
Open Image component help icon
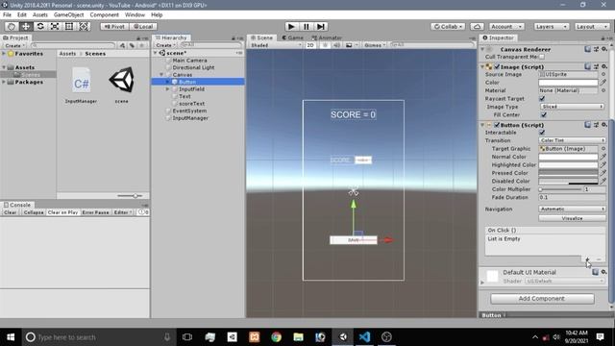pyautogui.click(x=587, y=66)
